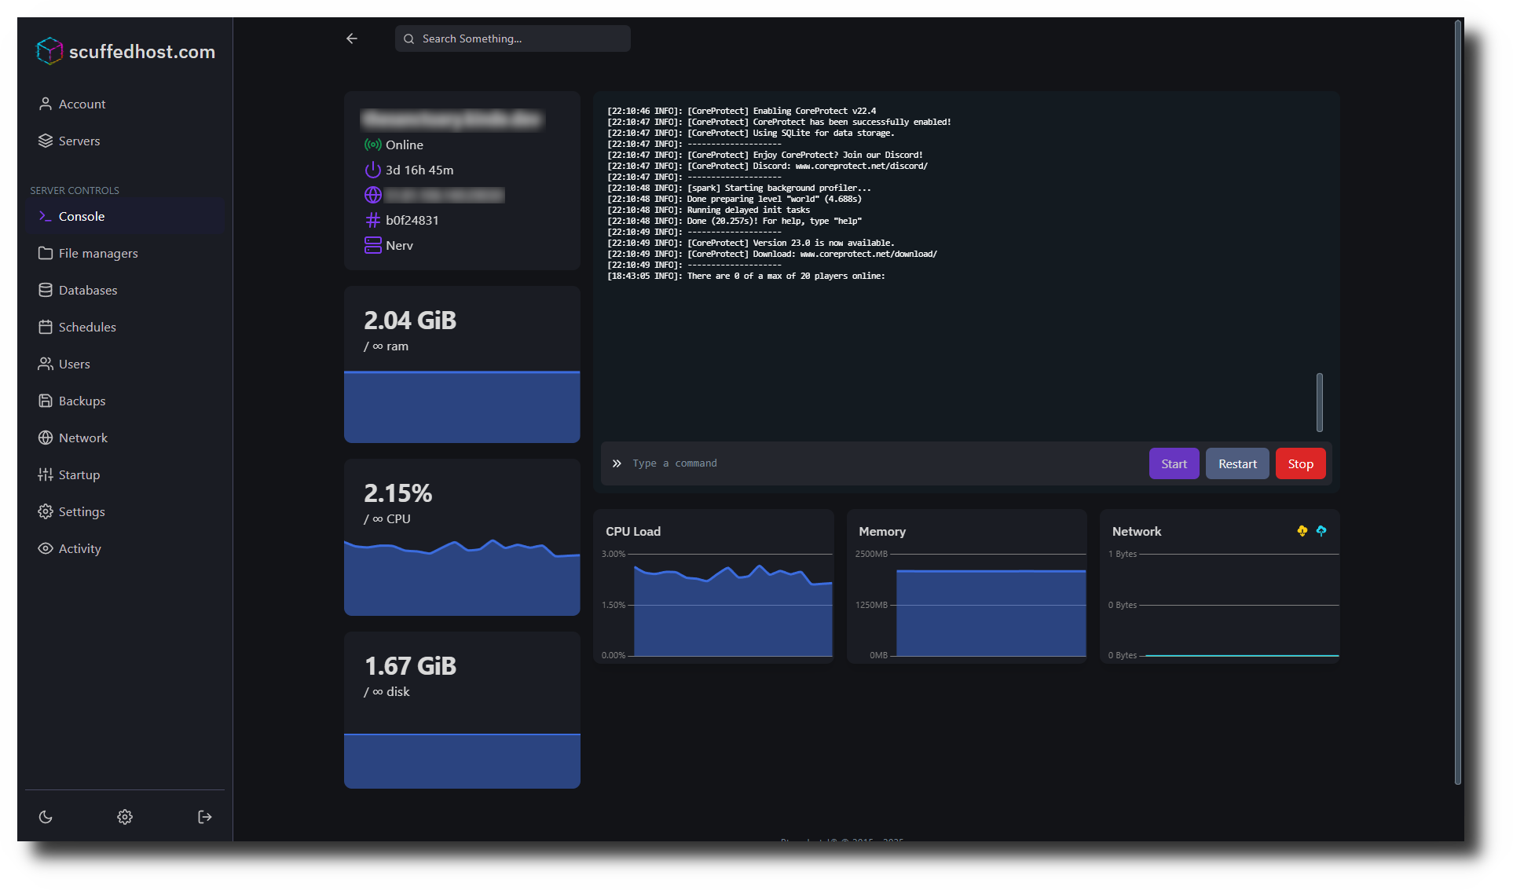The height and width of the screenshot is (890, 1513).
Task: Click the scuffedhost.com cube logo
Action: pos(49,51)
